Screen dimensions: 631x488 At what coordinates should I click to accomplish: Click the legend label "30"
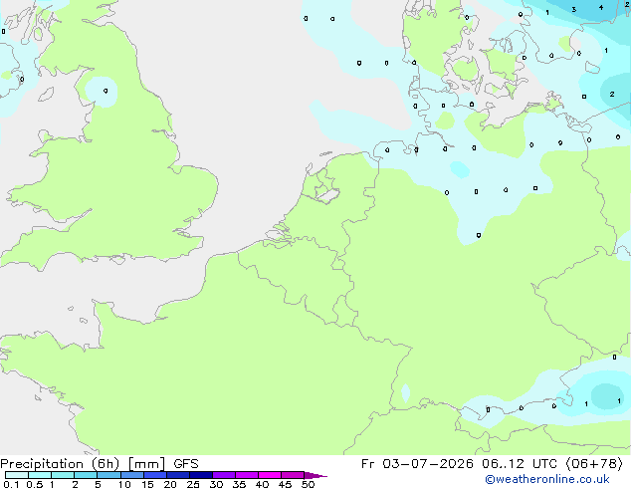[x=216, y=484]
